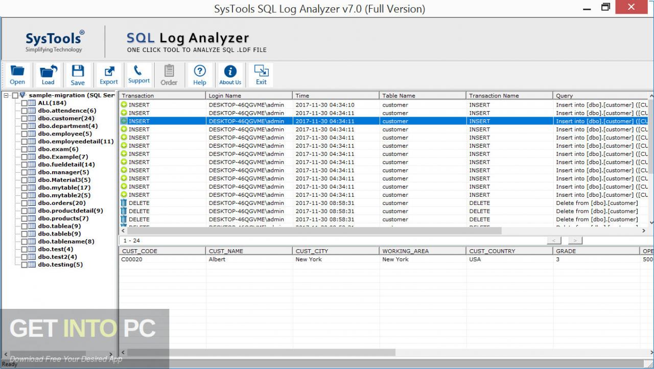This screenshot has height=369, width=654.
Task: Sort by the Transaction Name column header
Action: [x=510, y=95]
